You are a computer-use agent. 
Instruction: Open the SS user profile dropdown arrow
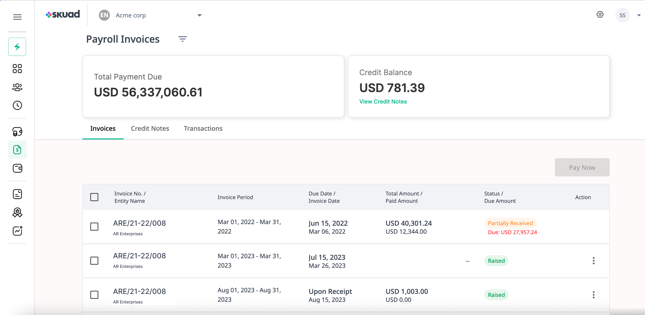pyautogui.click(x=639, y=15)
